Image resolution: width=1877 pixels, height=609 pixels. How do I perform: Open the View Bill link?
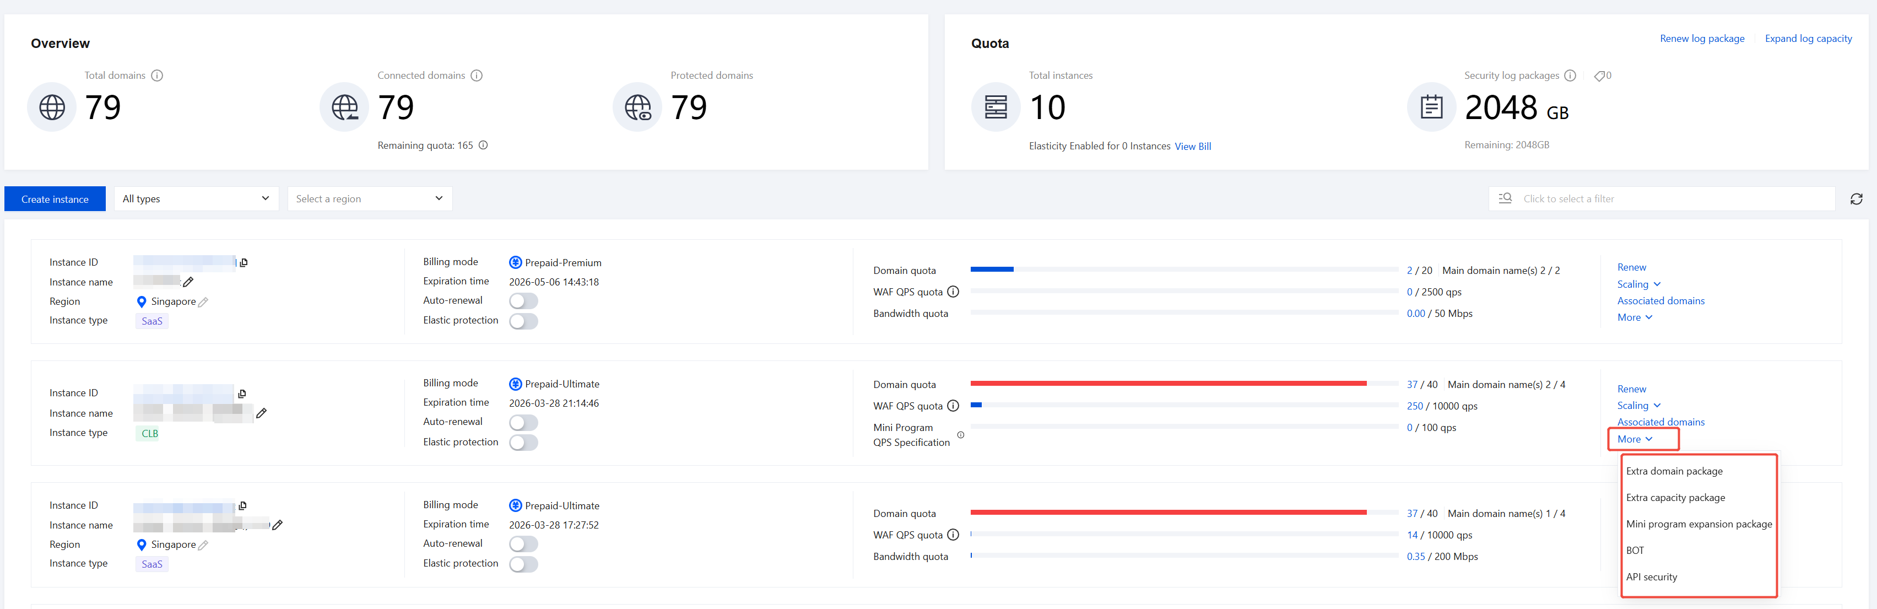[x=1192, y=147]
